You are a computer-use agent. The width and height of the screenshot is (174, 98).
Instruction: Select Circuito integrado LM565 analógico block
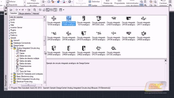[54, 51]
